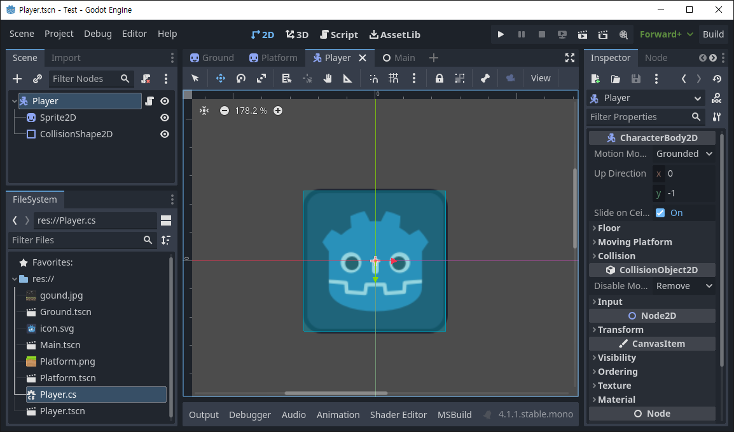This screenshot has width=734, height=432.
Task: Open the Forward+ renderer dropdown
Action: pos(667,34)
